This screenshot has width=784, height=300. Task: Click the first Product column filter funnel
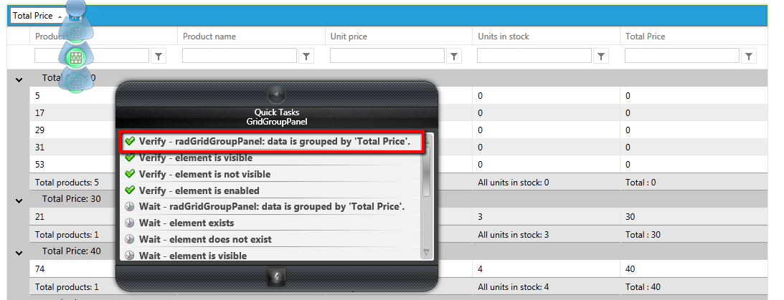coord(159,56)
